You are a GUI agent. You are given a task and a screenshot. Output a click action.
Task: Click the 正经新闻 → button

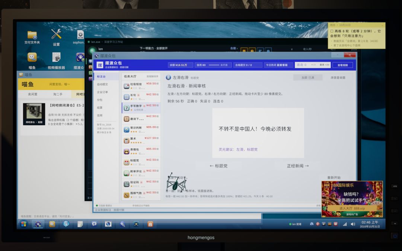point(298,166)
